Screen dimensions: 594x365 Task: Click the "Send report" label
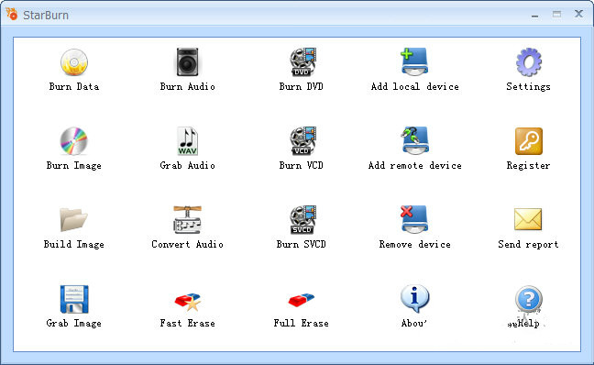[x=529, y=245]
